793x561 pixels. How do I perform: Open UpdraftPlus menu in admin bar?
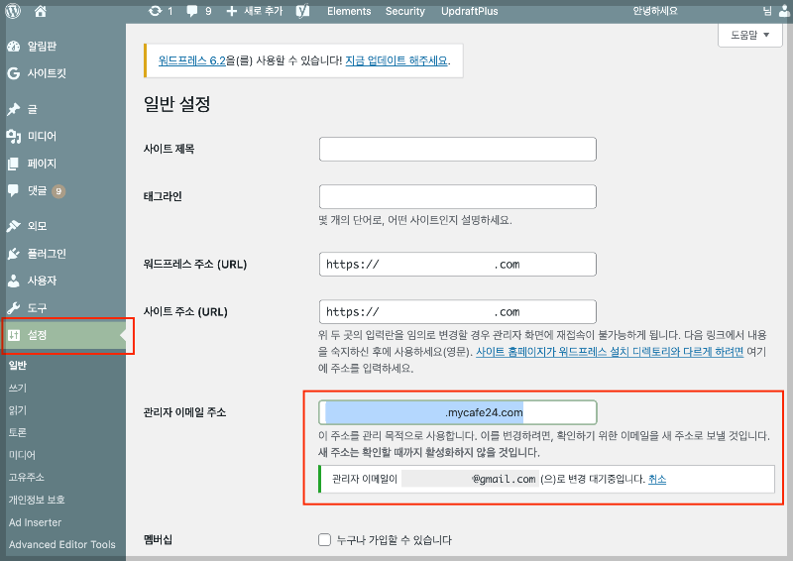click(469, 11)
